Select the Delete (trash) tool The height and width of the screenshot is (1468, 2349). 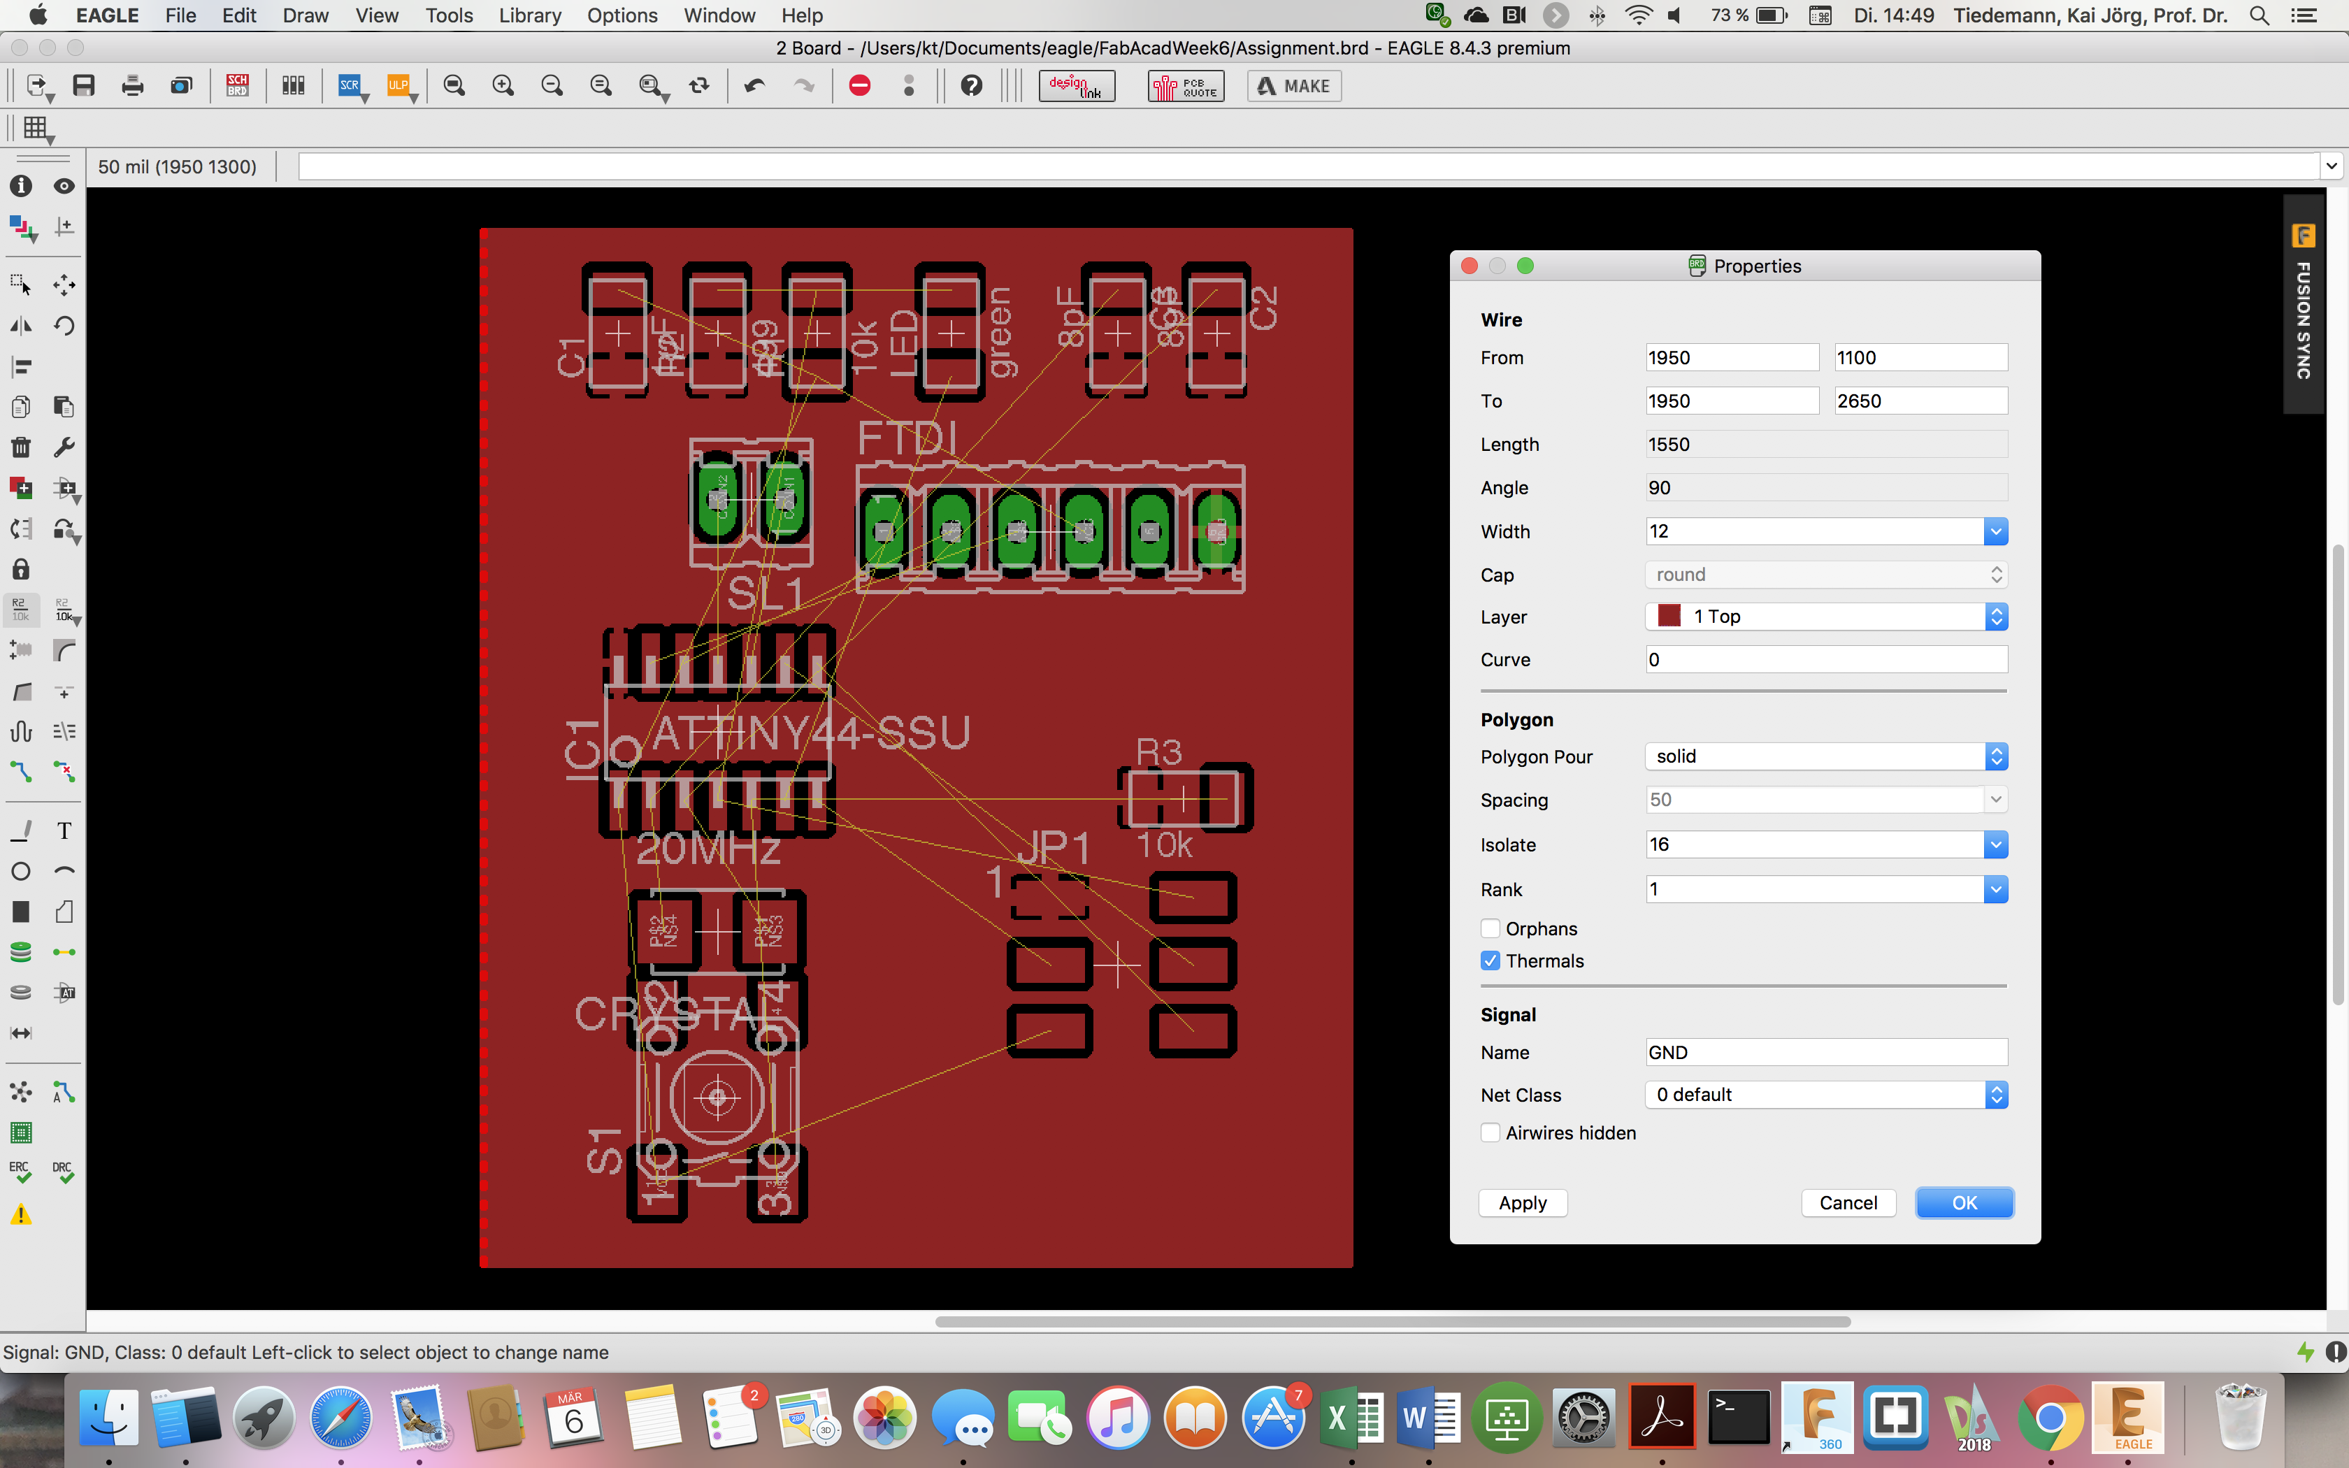(20, 447)
